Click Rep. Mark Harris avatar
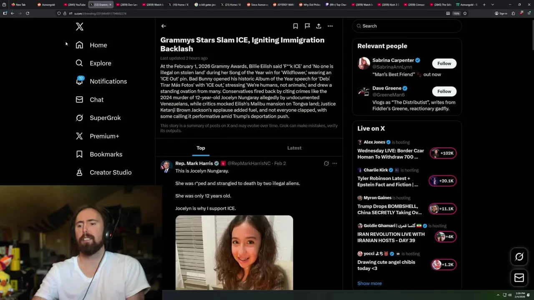This screenshot has height=300, width=534. point(166,167)
